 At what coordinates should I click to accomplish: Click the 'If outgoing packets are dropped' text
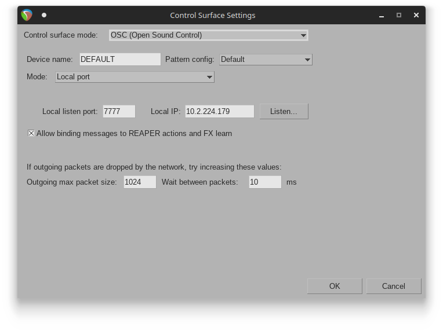tap(154, 167)
